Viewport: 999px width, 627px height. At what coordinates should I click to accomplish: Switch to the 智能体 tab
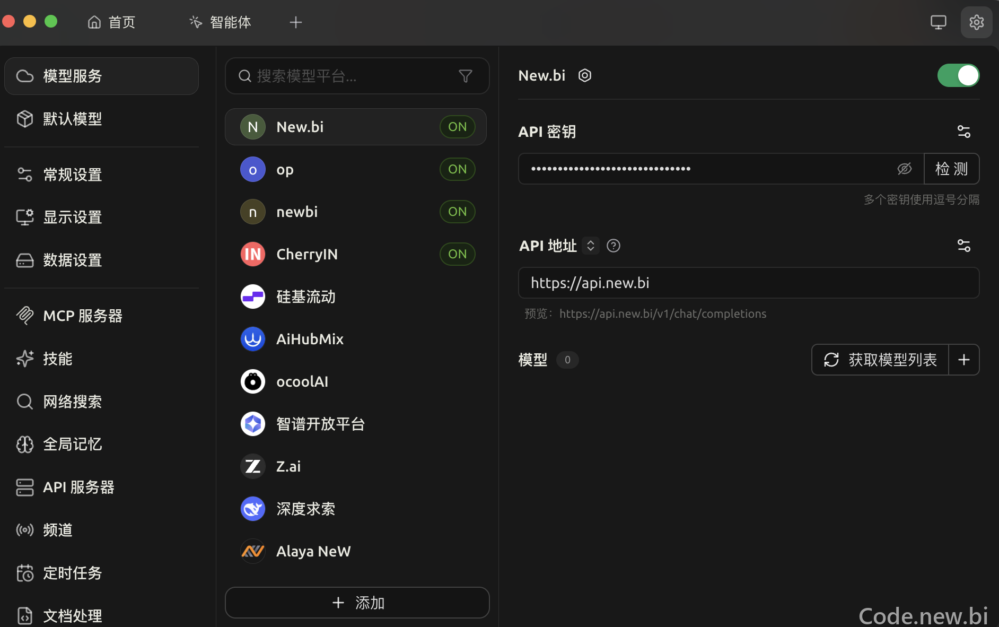pyautogui.click(x=221, y=22)
